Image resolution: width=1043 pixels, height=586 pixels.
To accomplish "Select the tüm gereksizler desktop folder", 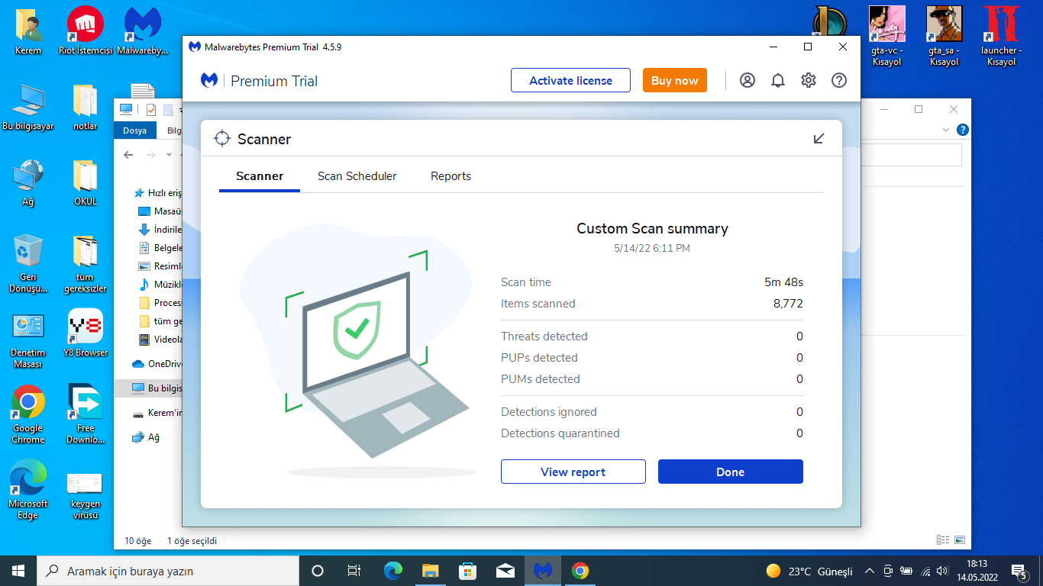I will point(86,264).
